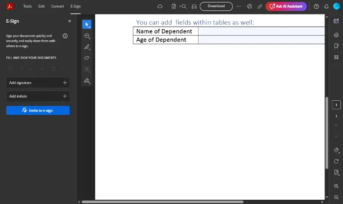Click the Name of Dependent form field
Viewport: 343px width, 204px height.
[261, 31]
